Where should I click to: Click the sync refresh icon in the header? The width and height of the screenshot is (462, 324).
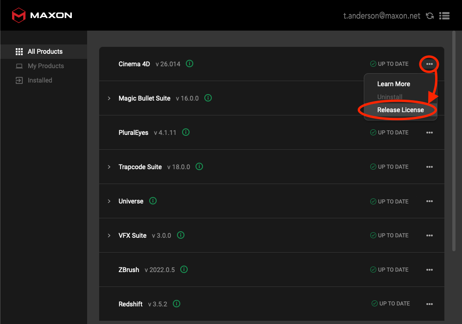coord(430,15)
